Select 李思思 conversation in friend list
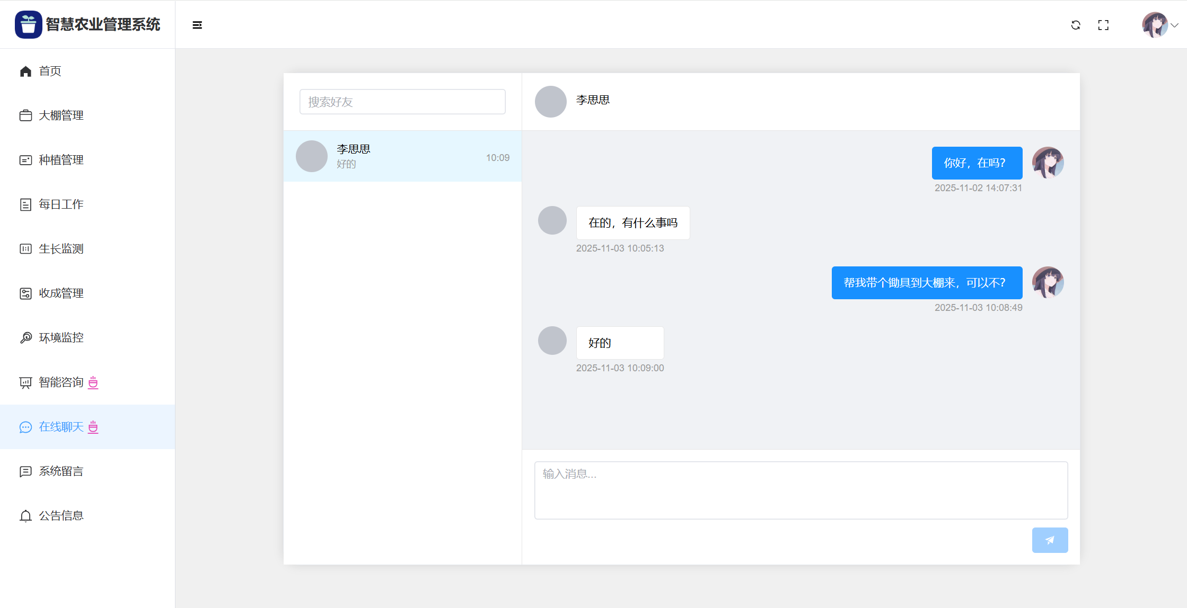1187x608 pixels. point(402,156)
